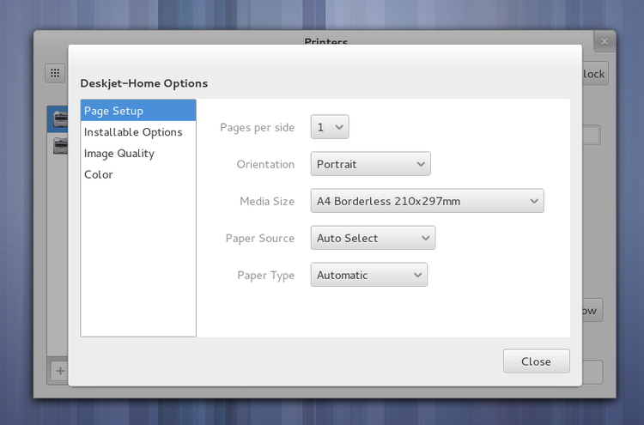Select the second printer icon in background list
This screenshot has width=644, height=425.
[x=60, y=146]
